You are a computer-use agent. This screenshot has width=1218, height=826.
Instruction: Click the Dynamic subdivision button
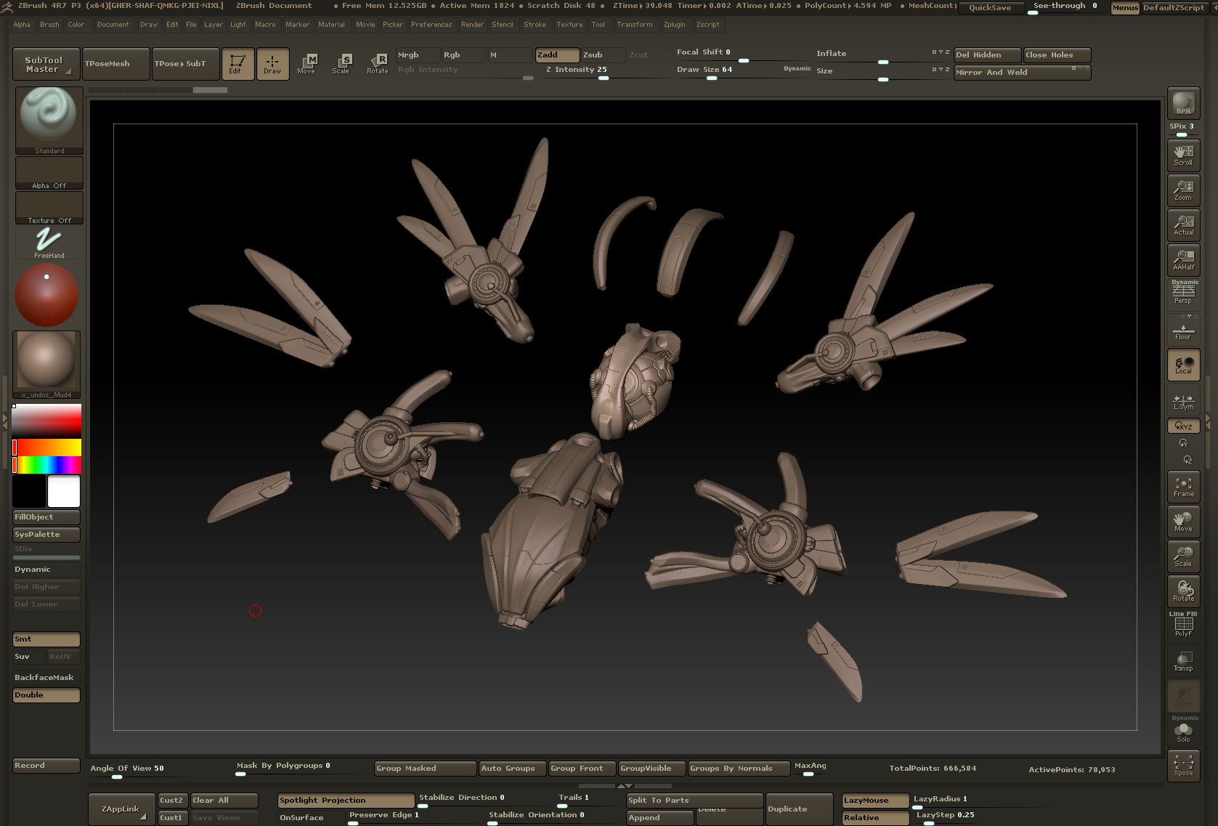click(46, 570)
